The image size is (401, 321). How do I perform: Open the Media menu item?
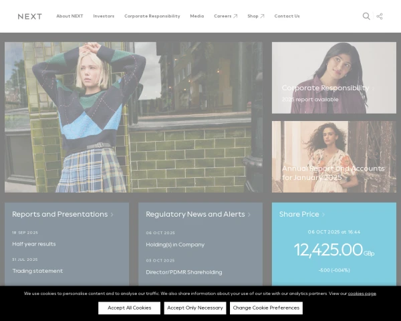tap(197, 16)
